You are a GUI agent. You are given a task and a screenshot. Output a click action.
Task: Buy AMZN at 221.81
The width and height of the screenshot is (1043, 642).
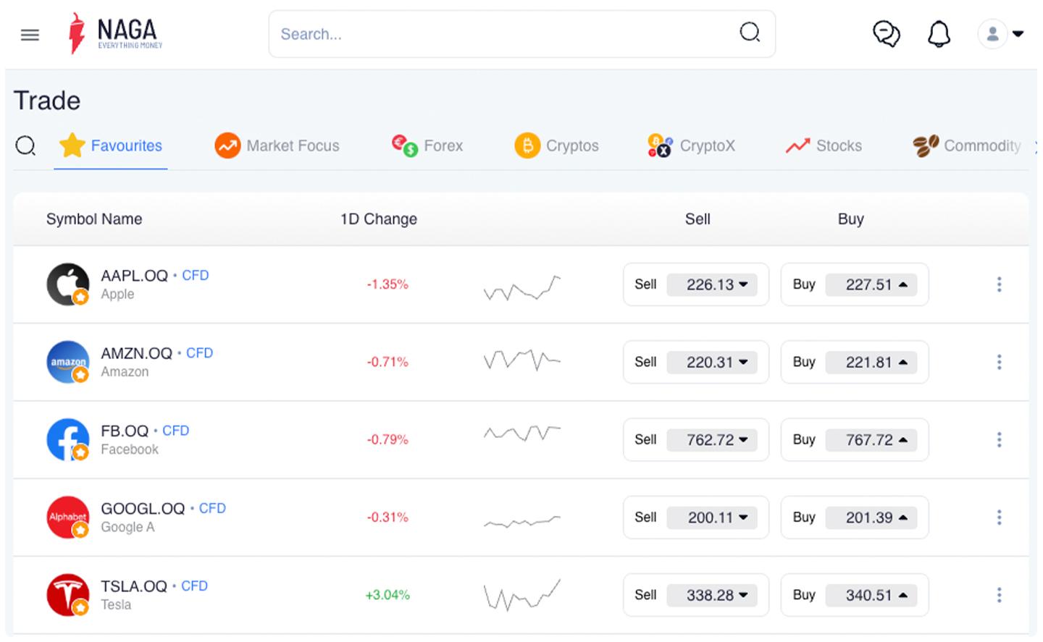click(x=854, y=362)
